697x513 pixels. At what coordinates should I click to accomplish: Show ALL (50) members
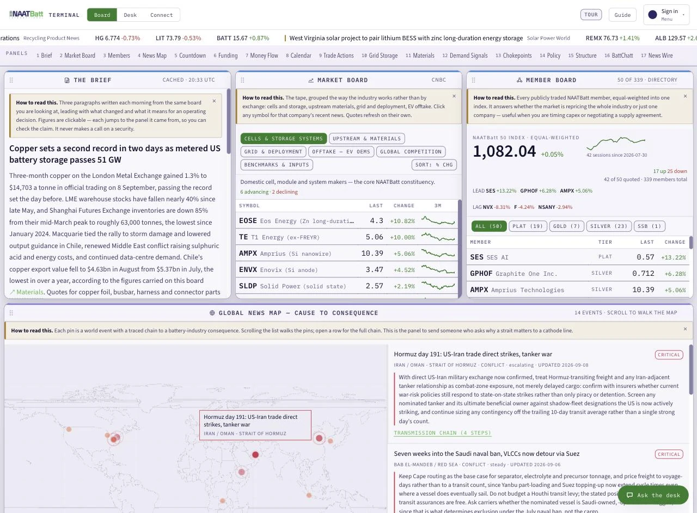(x=489, y=226)
